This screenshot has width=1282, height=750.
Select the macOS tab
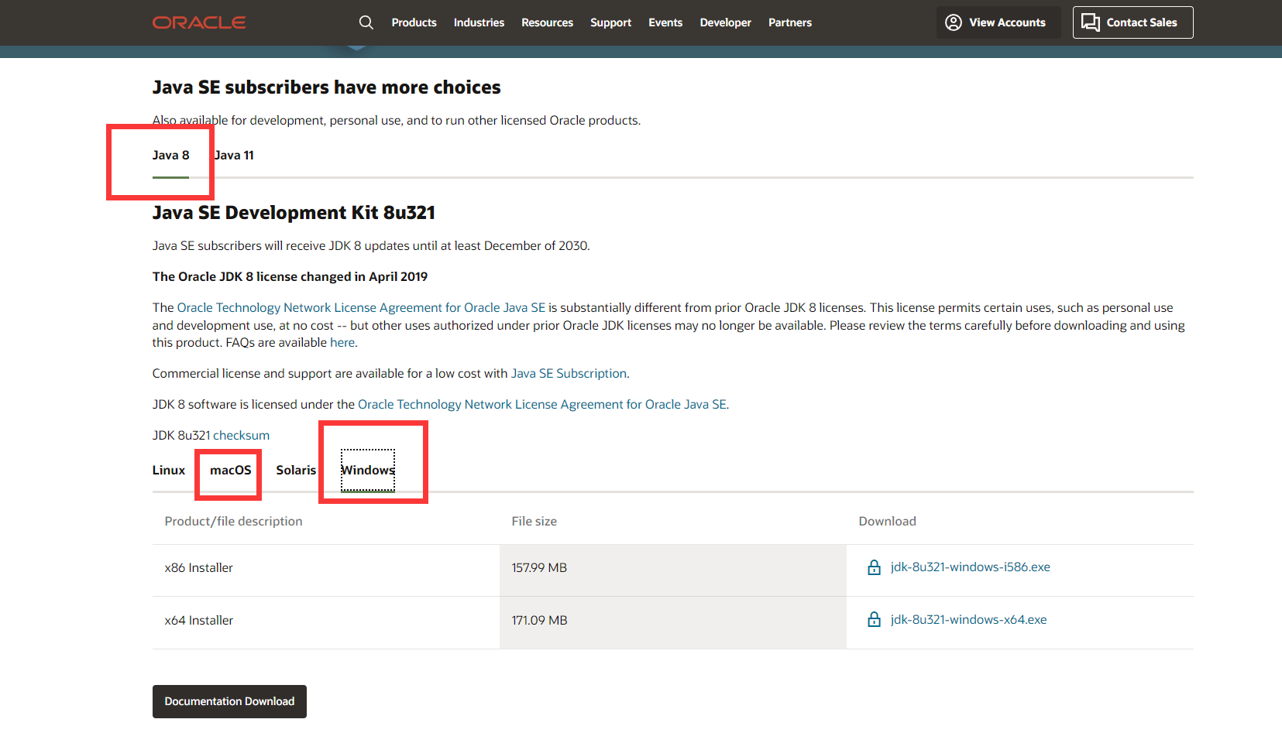[231, 471]
